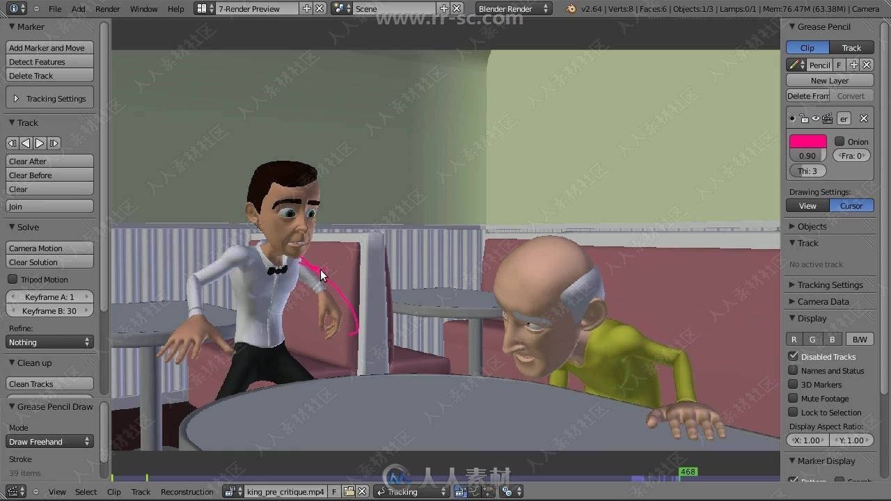Image resolution: width=891 pixels, height=501 pixels.
Task: Switch to graph view mode icon
Action: [x=474, y=491]
